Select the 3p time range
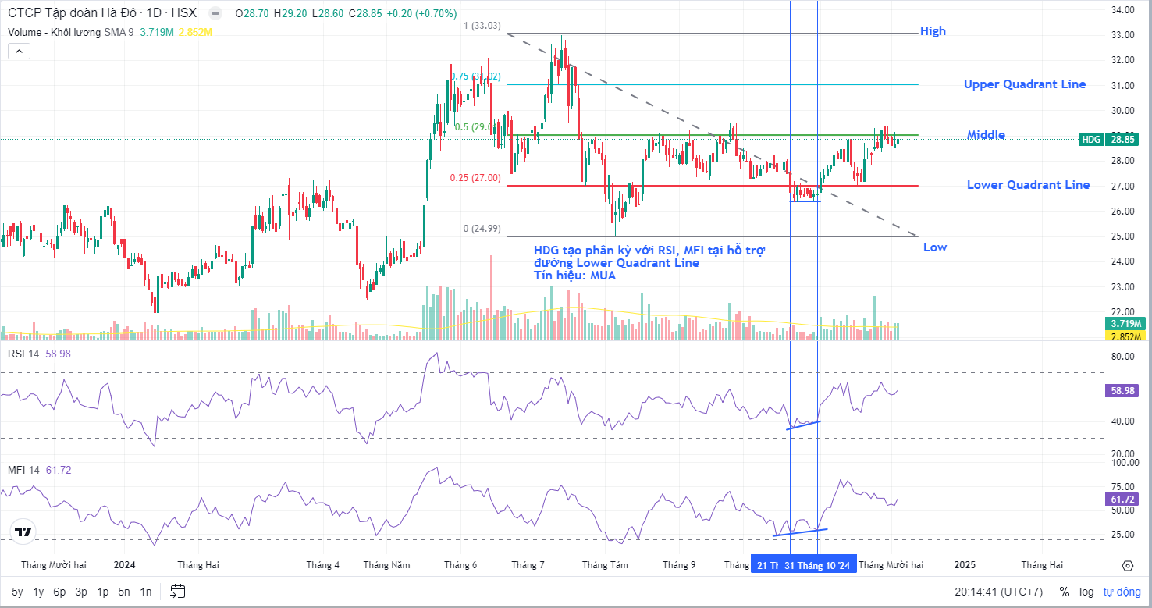The width and height of the screenshot is (1152, 608). [81, 592]
